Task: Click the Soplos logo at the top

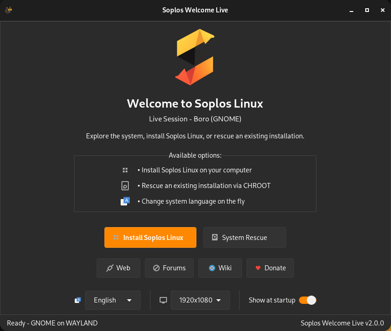Action: click(195, 57)
